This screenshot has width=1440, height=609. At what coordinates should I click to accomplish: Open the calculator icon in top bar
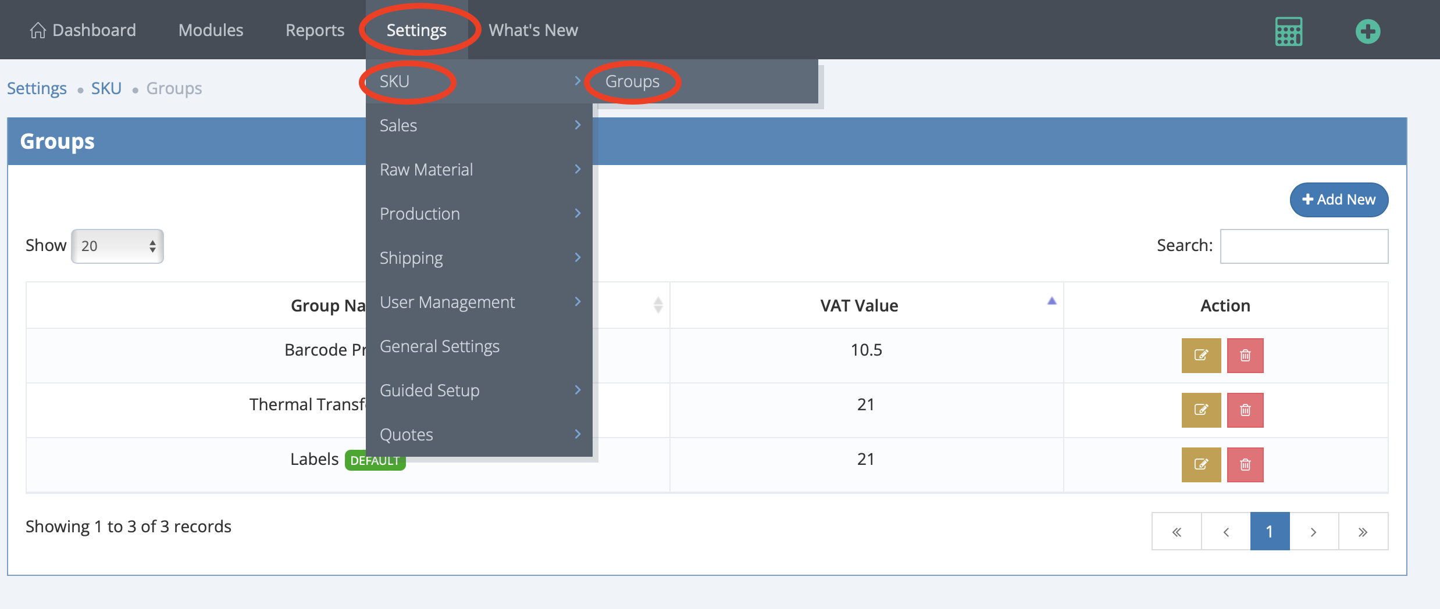(x=1288, y=31)
